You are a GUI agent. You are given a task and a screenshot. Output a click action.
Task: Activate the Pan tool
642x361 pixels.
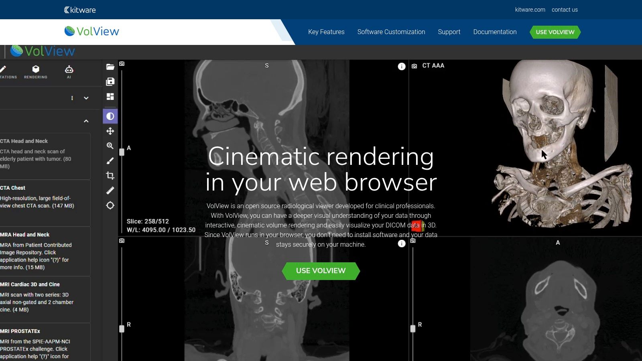point(110,131)
